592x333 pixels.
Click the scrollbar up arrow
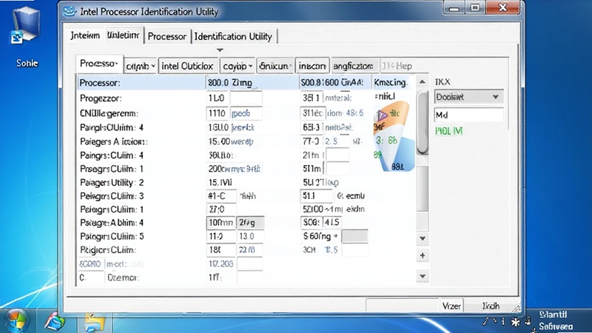click(423, 81)
